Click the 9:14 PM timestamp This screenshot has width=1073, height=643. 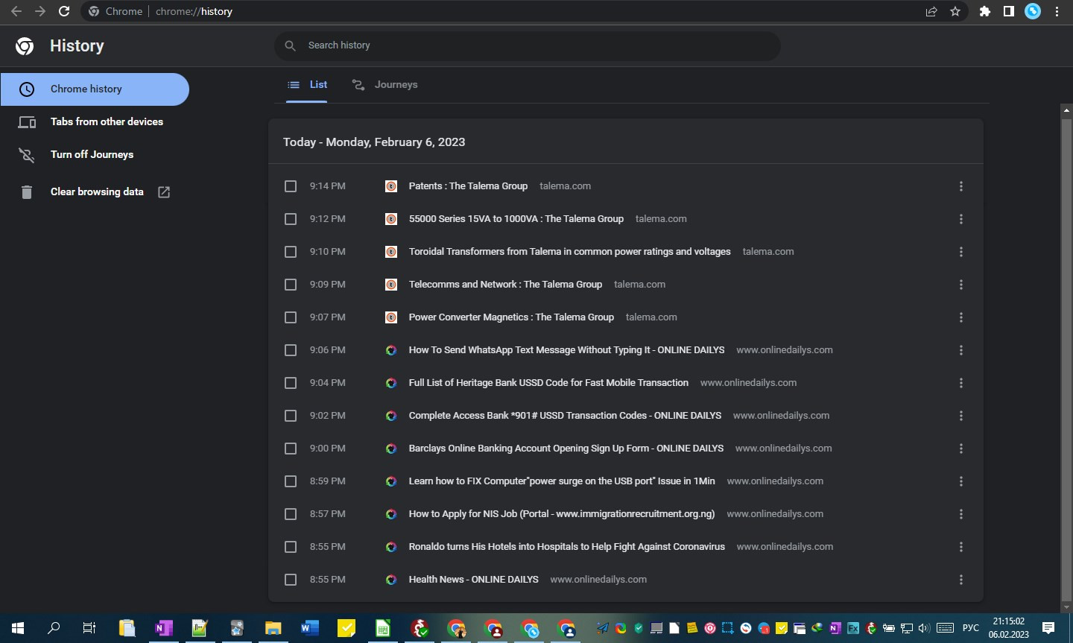(328, 186)
